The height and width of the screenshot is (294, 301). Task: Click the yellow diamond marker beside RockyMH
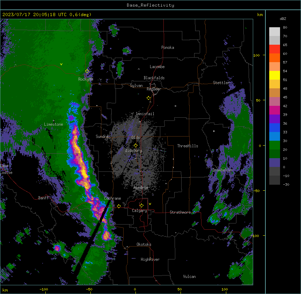(87, 71)
